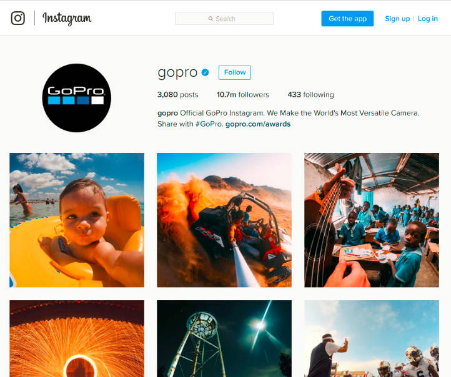View the 10.7m followers list
This screenshot has width=451, height=377.
point(243,94)
